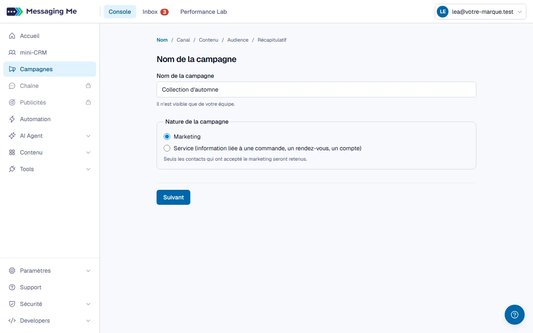
Task: Click the lock icon beside Publicités
Action: (88, 102)
